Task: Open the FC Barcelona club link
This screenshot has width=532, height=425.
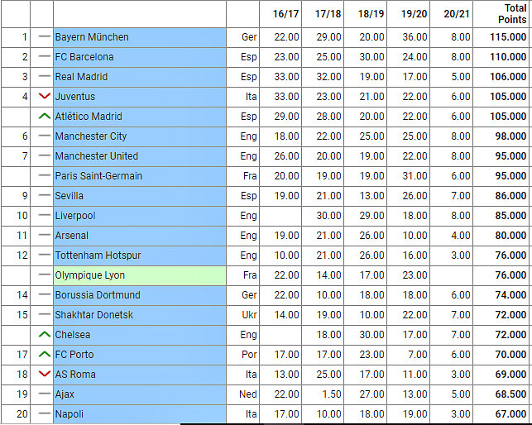Action: point(84,57)
